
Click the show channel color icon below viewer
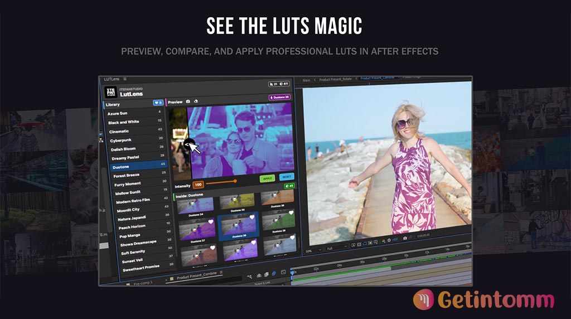coord(384,241)
